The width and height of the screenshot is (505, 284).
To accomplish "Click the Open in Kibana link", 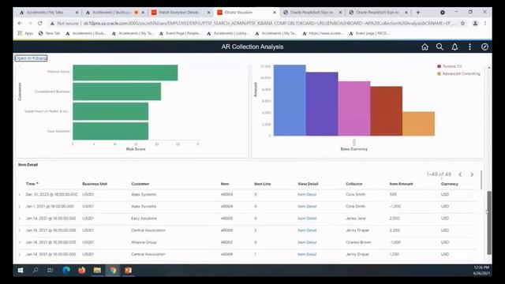I will [x=31, y=58].
